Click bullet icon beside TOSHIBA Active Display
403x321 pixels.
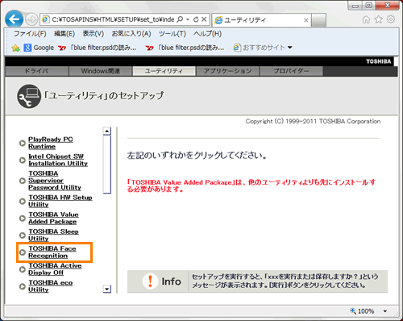coord(23,269)
